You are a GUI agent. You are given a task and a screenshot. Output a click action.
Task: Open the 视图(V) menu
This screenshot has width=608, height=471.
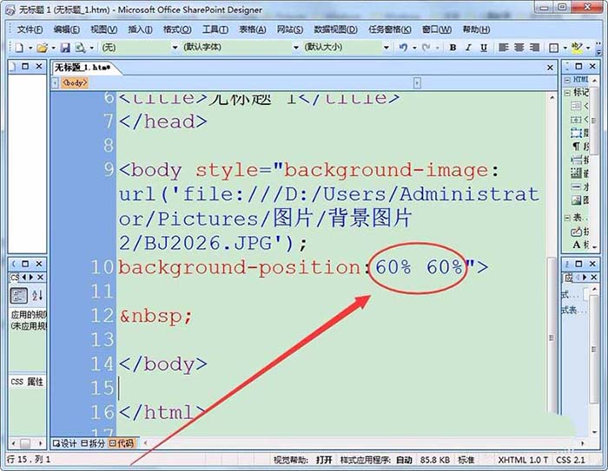click(104, 29)
